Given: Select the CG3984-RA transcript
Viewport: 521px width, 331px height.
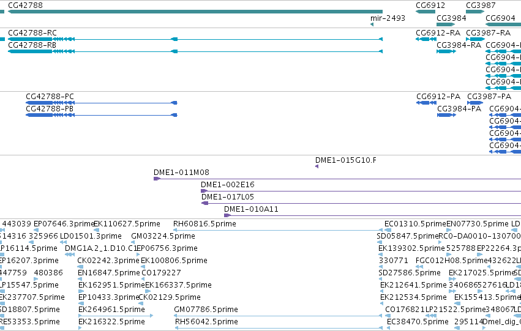Looking at the screenshot, I should tap(446, 51).
